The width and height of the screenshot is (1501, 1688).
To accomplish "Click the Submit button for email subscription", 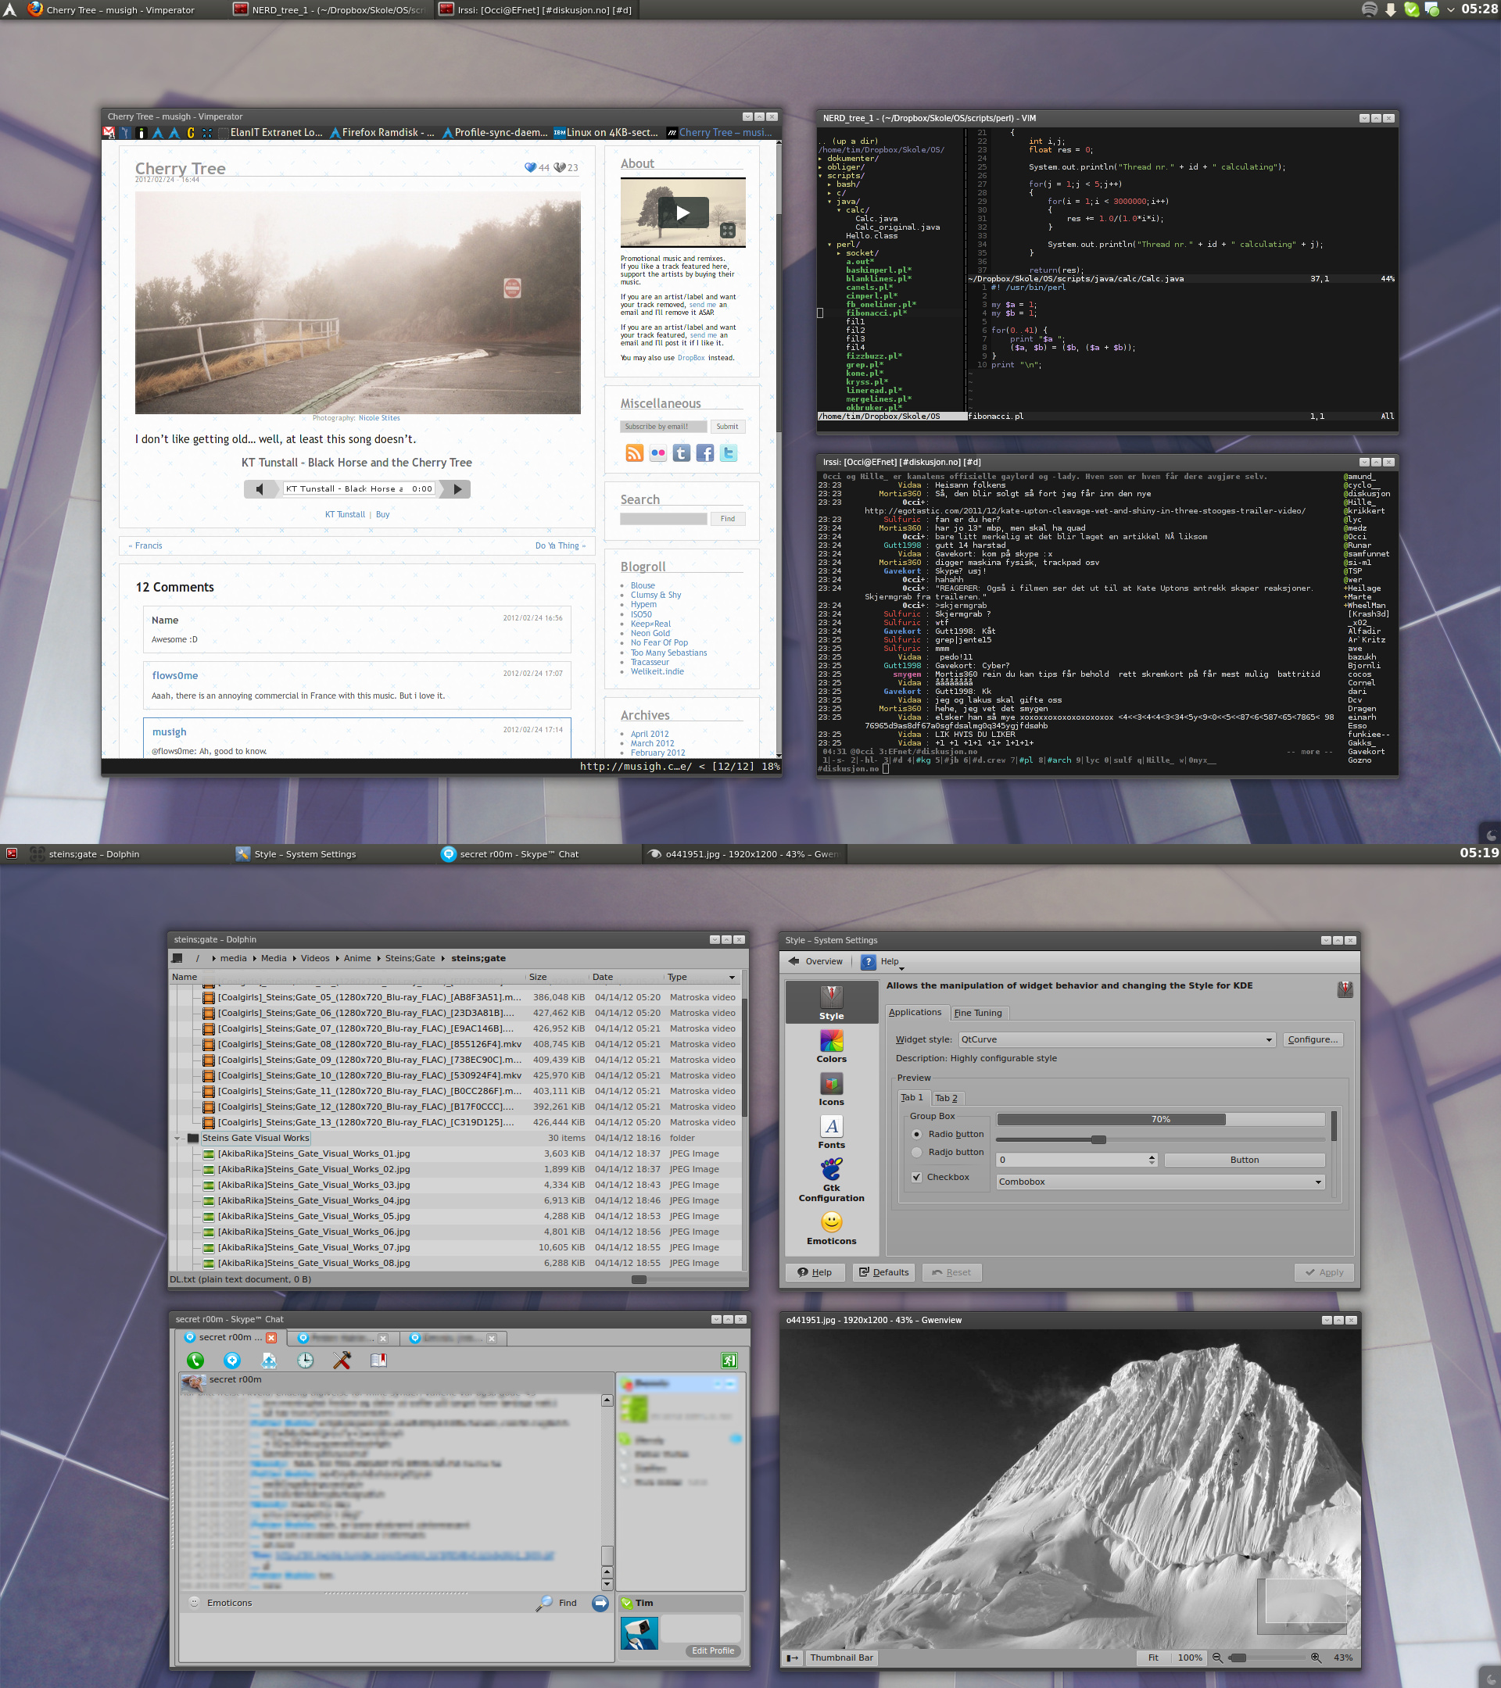I will pyautogui.click(x=727, y=427).
